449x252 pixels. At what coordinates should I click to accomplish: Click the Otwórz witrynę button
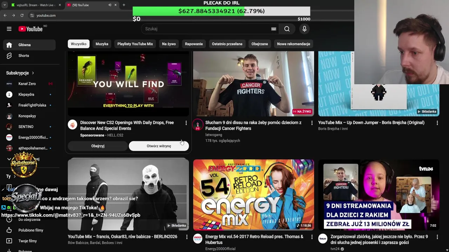[x=159, y=146]
